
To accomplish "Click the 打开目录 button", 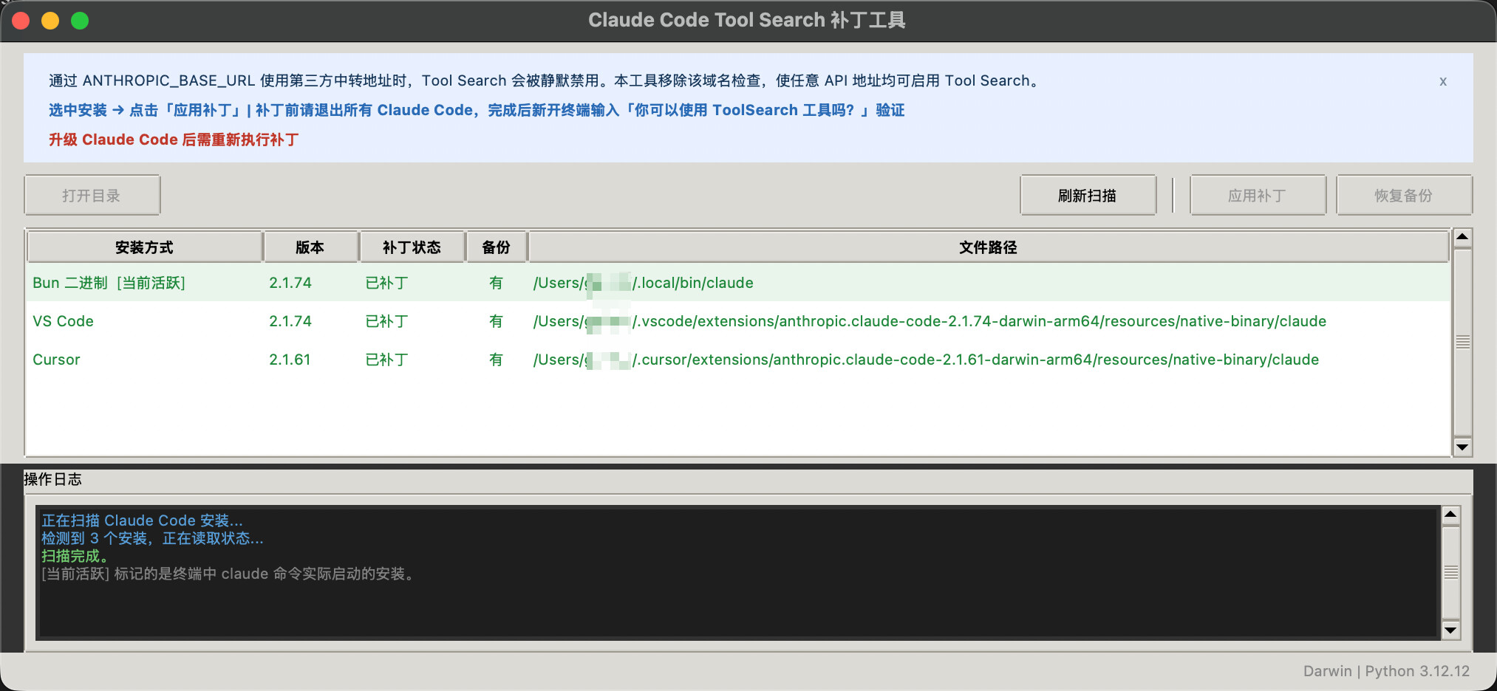I will point(92,196).
